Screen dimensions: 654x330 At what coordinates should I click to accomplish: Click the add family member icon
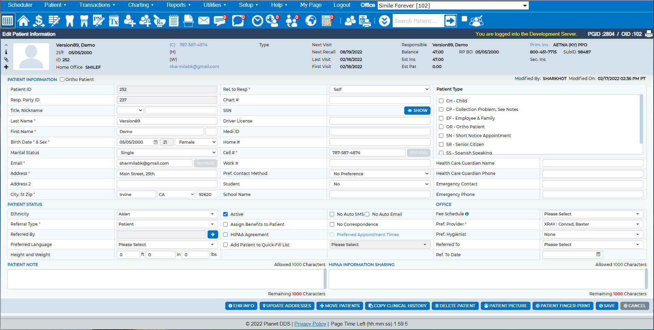pos(145,21)
